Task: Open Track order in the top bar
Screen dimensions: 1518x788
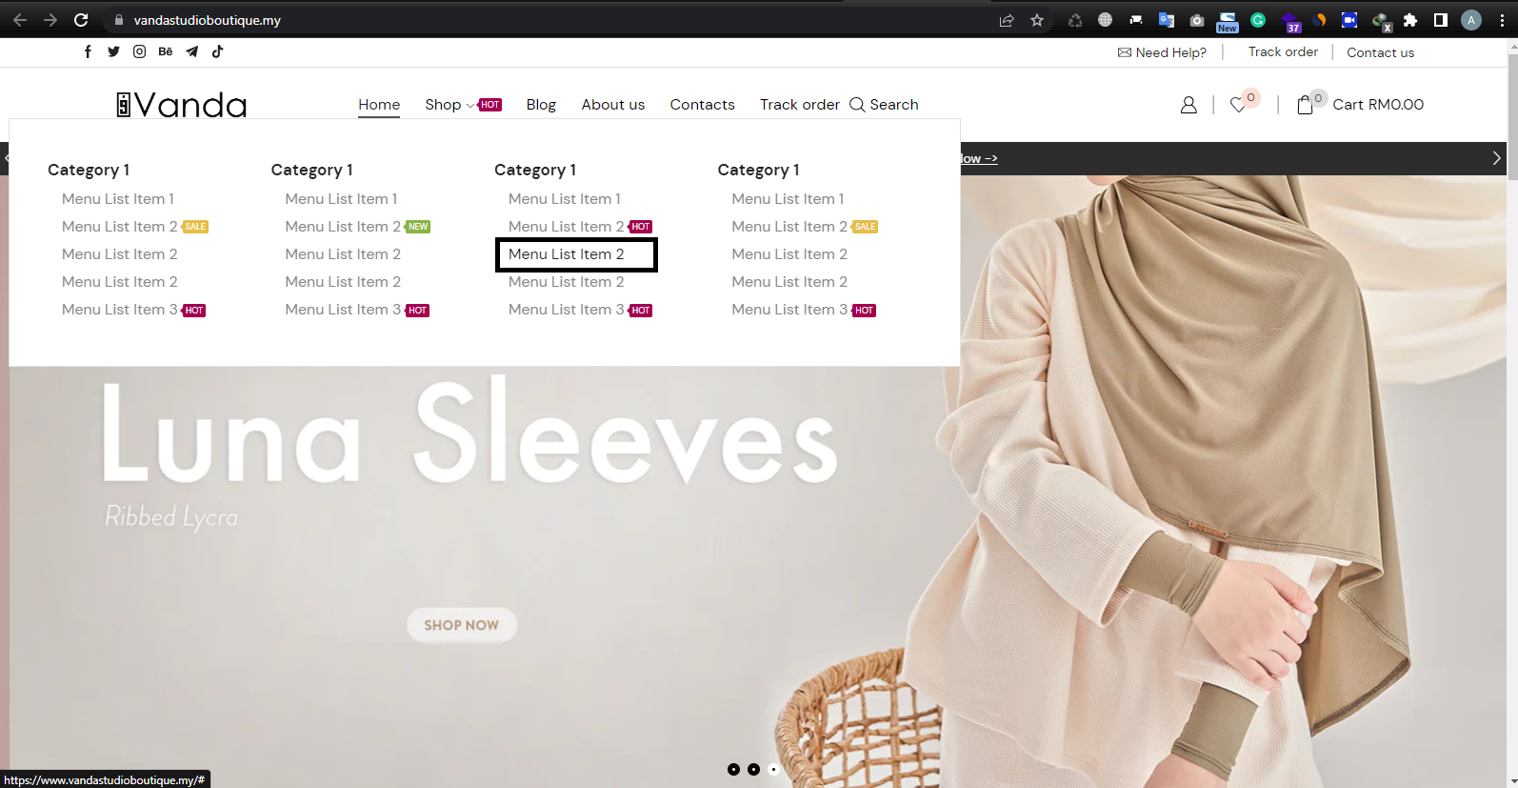Action: pos(1283,51)
